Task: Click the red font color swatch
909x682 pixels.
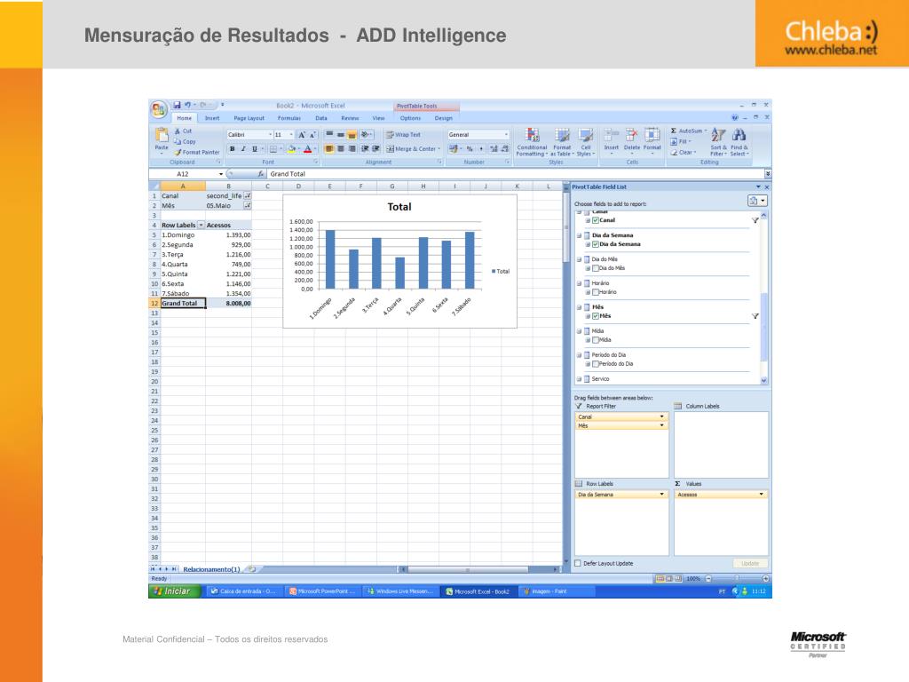Action: (308, 149)
